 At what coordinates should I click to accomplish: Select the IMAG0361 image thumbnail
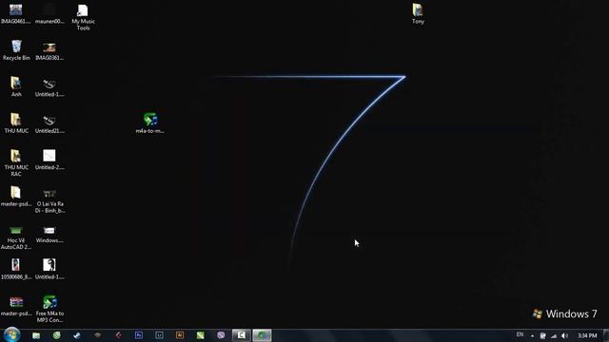(49, 50)
